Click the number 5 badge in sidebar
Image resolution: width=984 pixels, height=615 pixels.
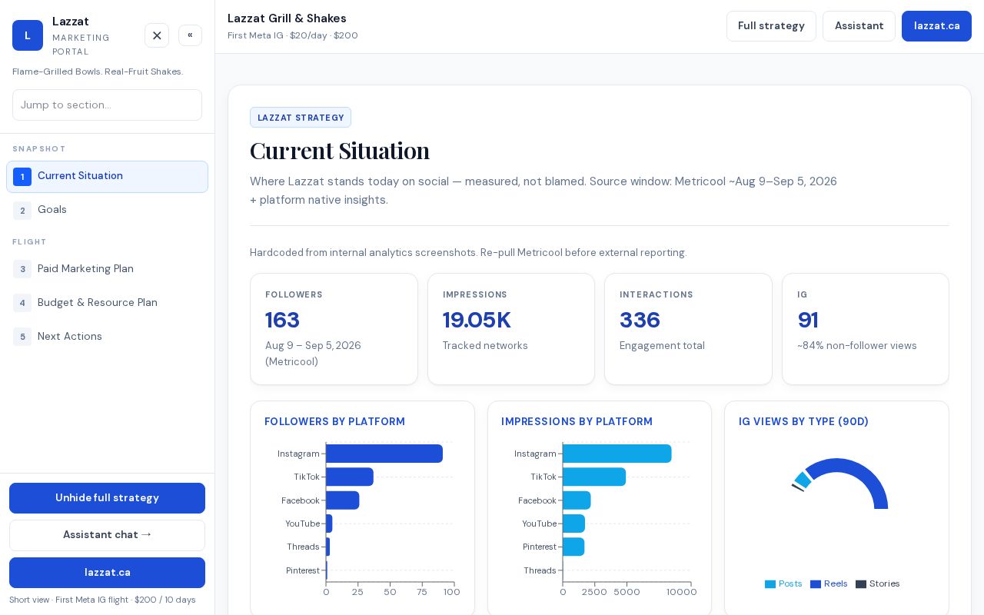[x=22, y=337]
